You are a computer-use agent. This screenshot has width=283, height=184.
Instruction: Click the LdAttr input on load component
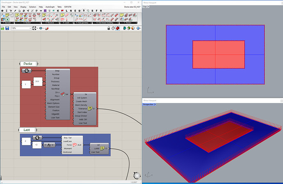(97, 149)
